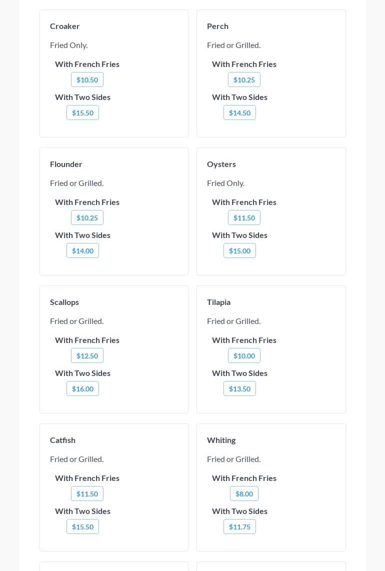Click the Catfish item title
Viewport: 385px width, 571px height.
(x=62, y=440)
